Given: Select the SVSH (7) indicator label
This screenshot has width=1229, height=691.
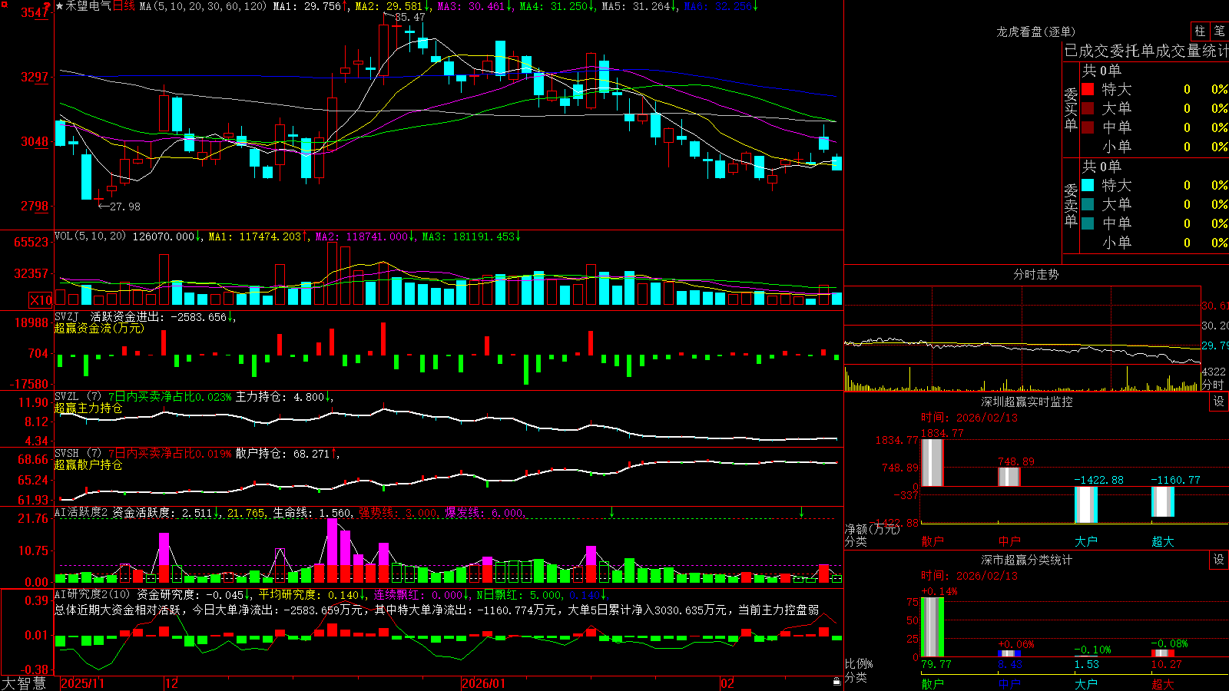Looking at the screenshot, I should (x=78, y=453).
